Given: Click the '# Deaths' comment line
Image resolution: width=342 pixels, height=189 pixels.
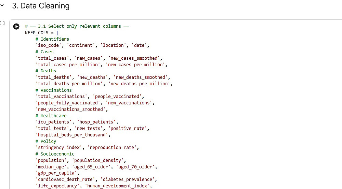Looking at the screenshot, I should [x=46, y=71].
